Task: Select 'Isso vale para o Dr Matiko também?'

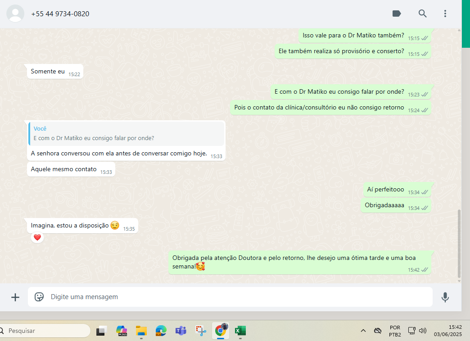Action: tap(365, 36)
